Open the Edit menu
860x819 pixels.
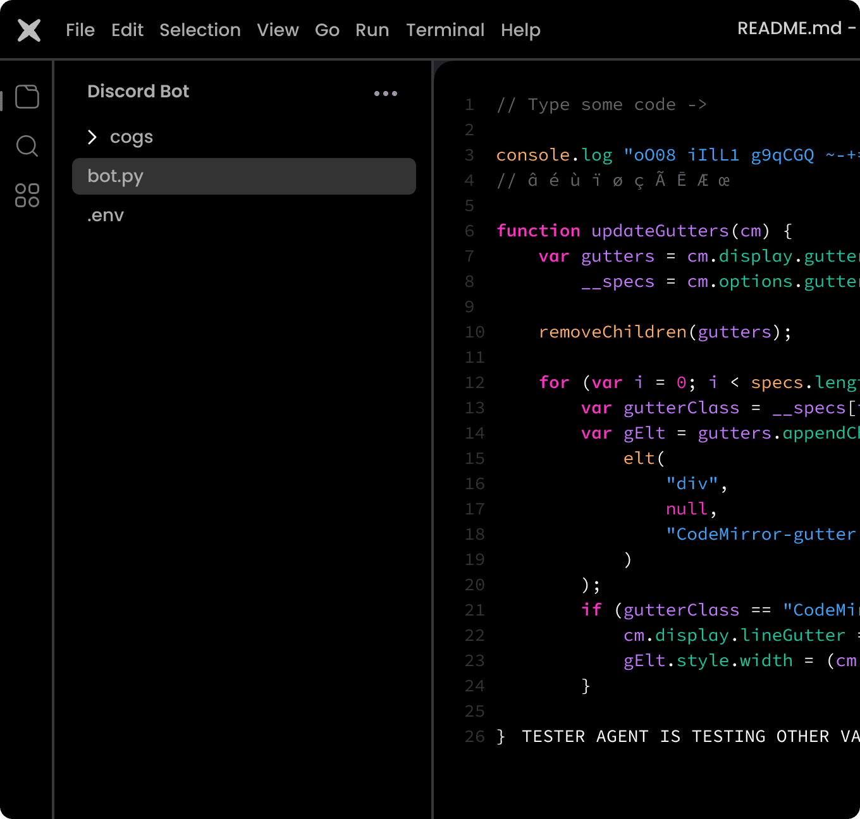pos(127,30)
